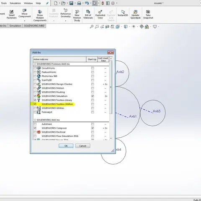Click Zoom to Fit magnifier icon

pos(92,26)
